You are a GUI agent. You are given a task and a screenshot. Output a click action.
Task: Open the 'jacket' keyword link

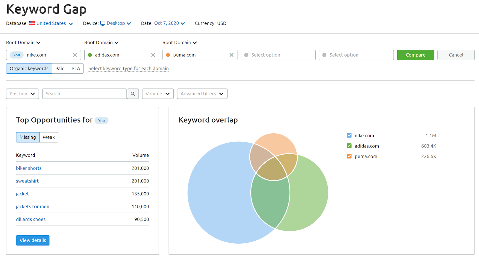coord(22,194)
